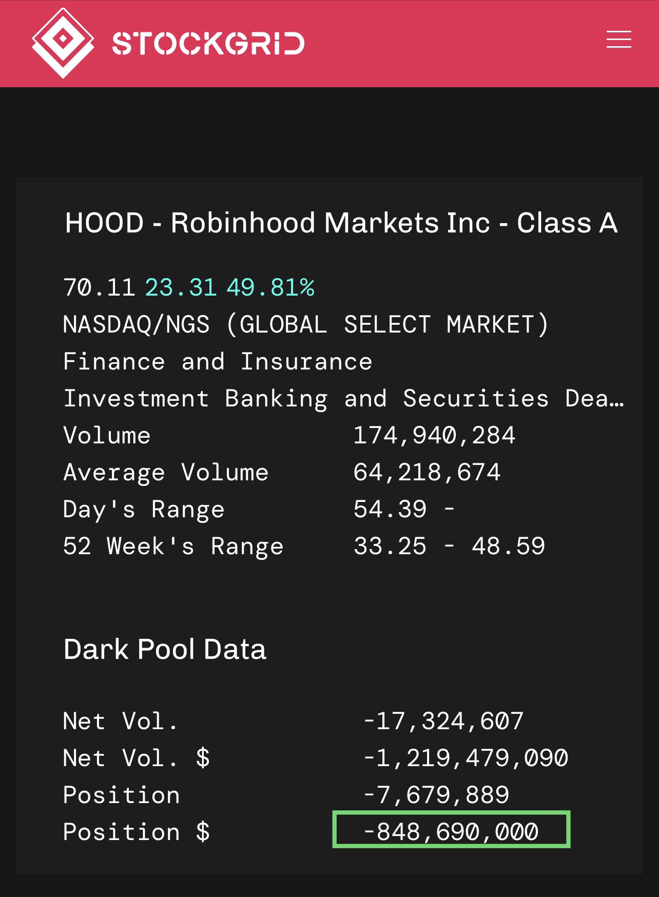Screen dimensions: 659x897
Task: Click the 23.31 price change value
Action: pos(181,287)
